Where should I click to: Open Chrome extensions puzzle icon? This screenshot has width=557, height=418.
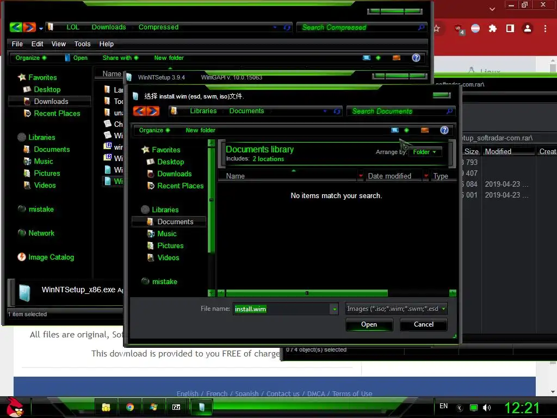tap(493, 28)
